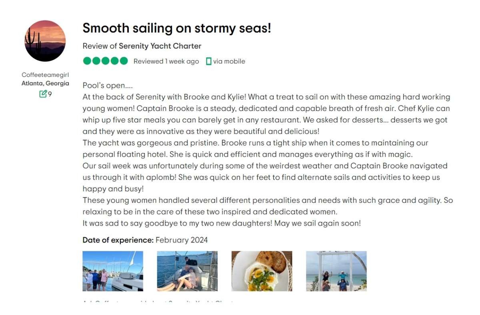
Task: Open the Coffeeteamegirl username profile
Action: pos(45,75)
